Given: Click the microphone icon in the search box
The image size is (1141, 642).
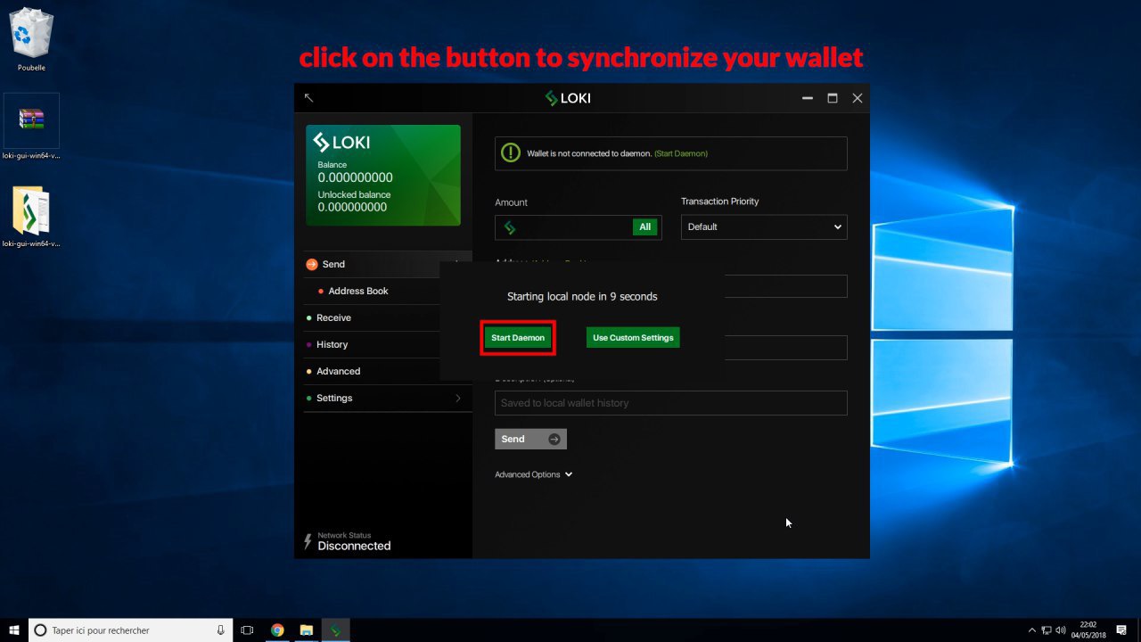Looking at the screenshot, I should tap(220, 630).
